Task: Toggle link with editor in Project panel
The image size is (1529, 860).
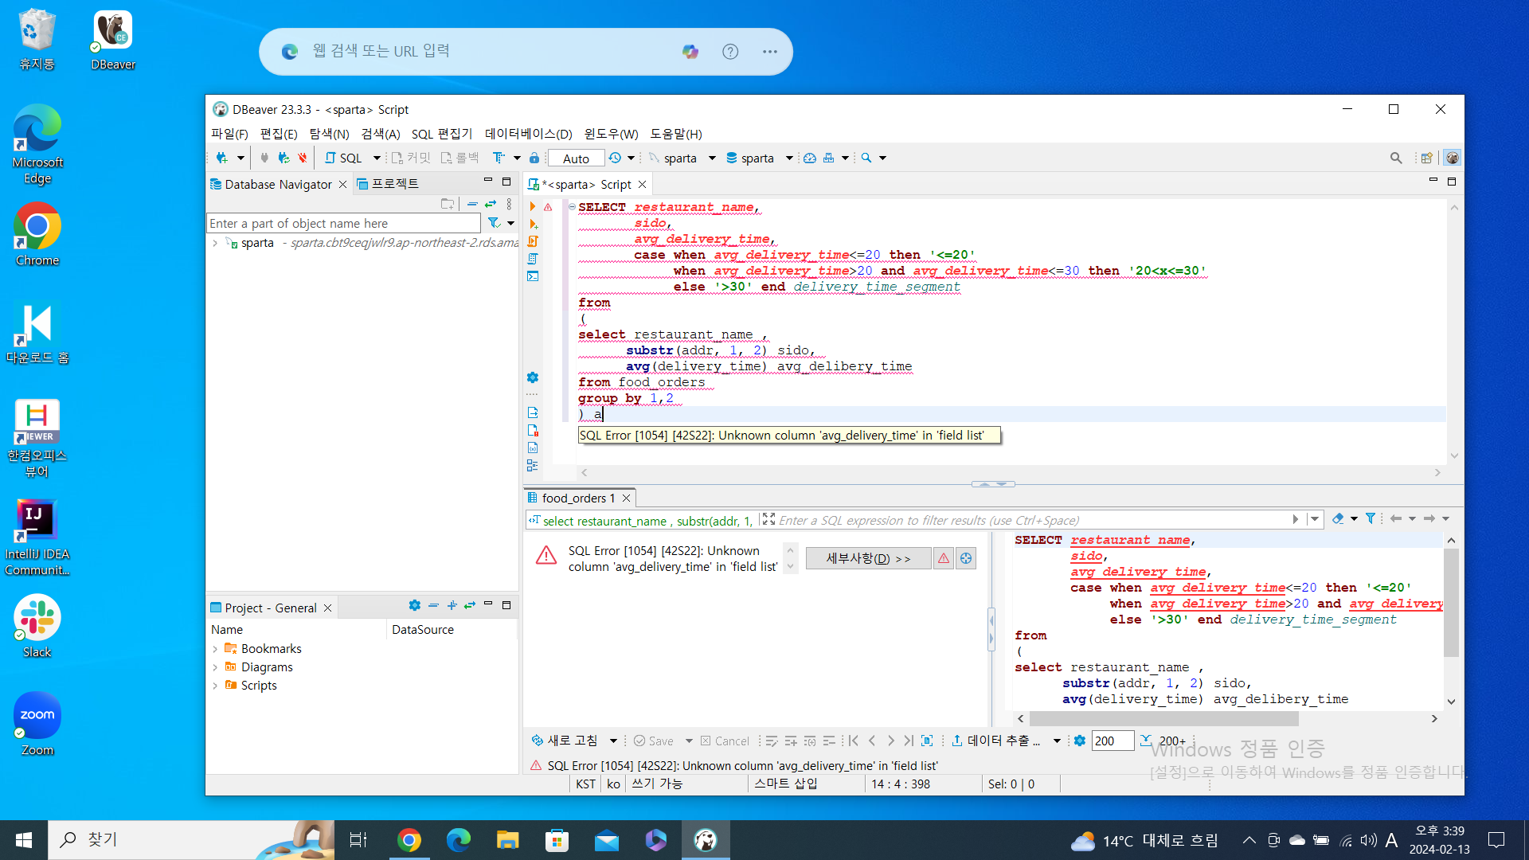Action: [x=470, y=605]
